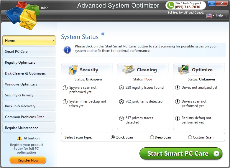Expand the Home menu arrow

pos(53,40)
